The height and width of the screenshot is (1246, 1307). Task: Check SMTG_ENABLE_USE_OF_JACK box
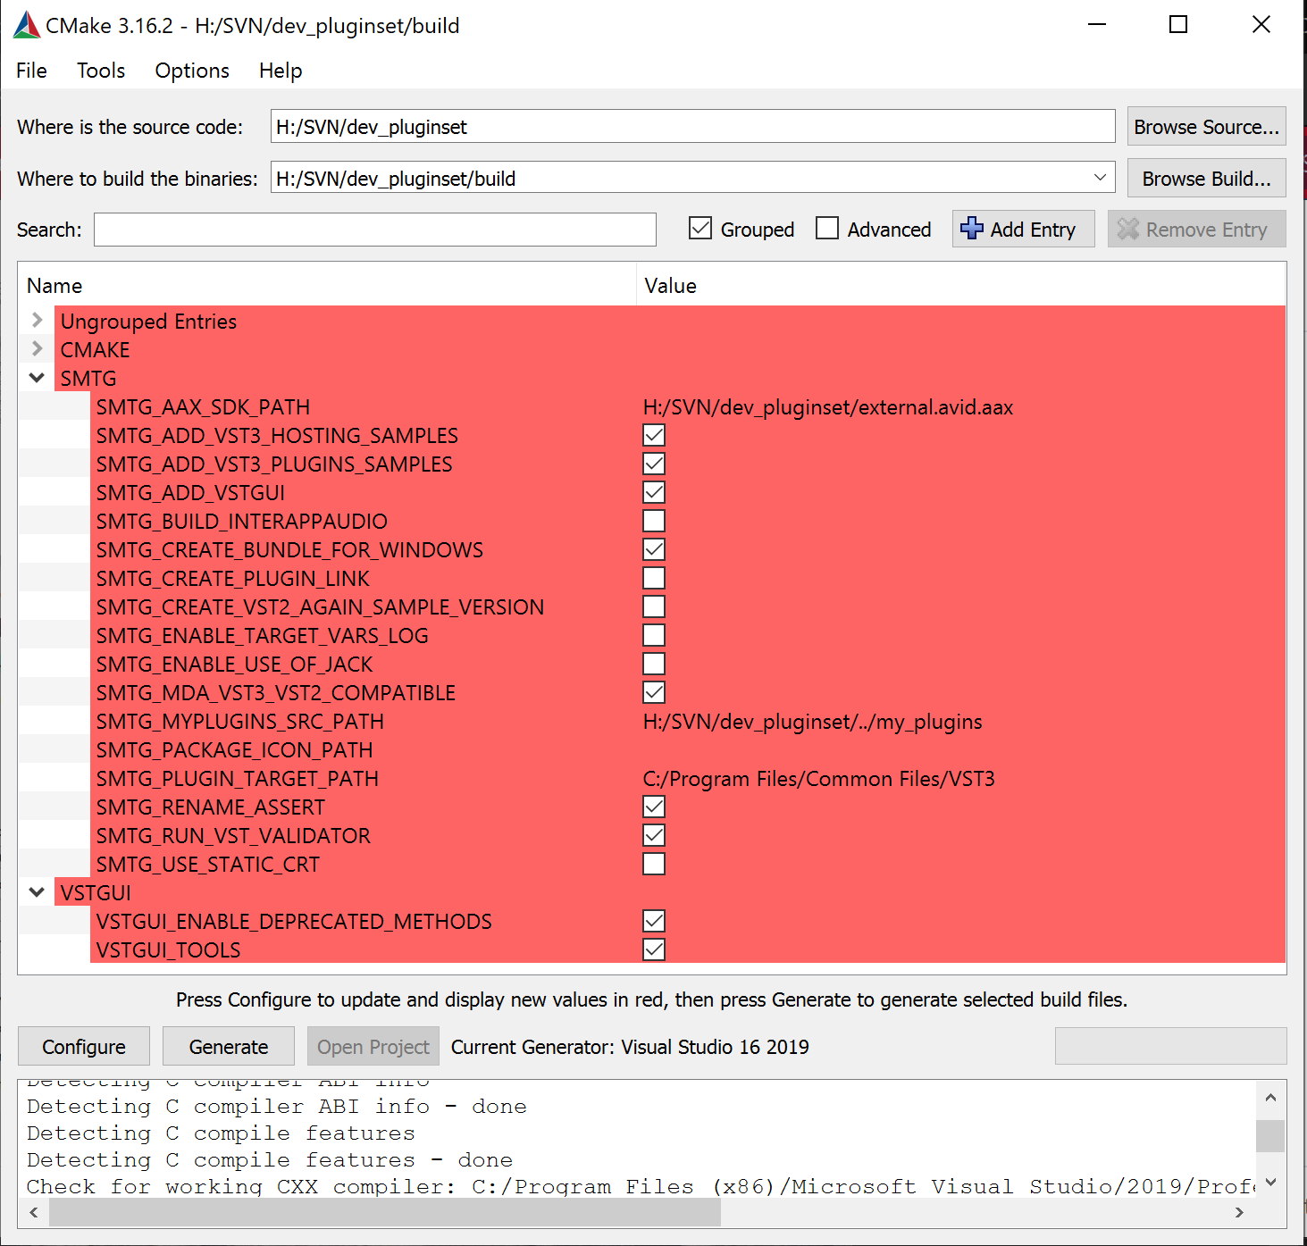point(654,664)
